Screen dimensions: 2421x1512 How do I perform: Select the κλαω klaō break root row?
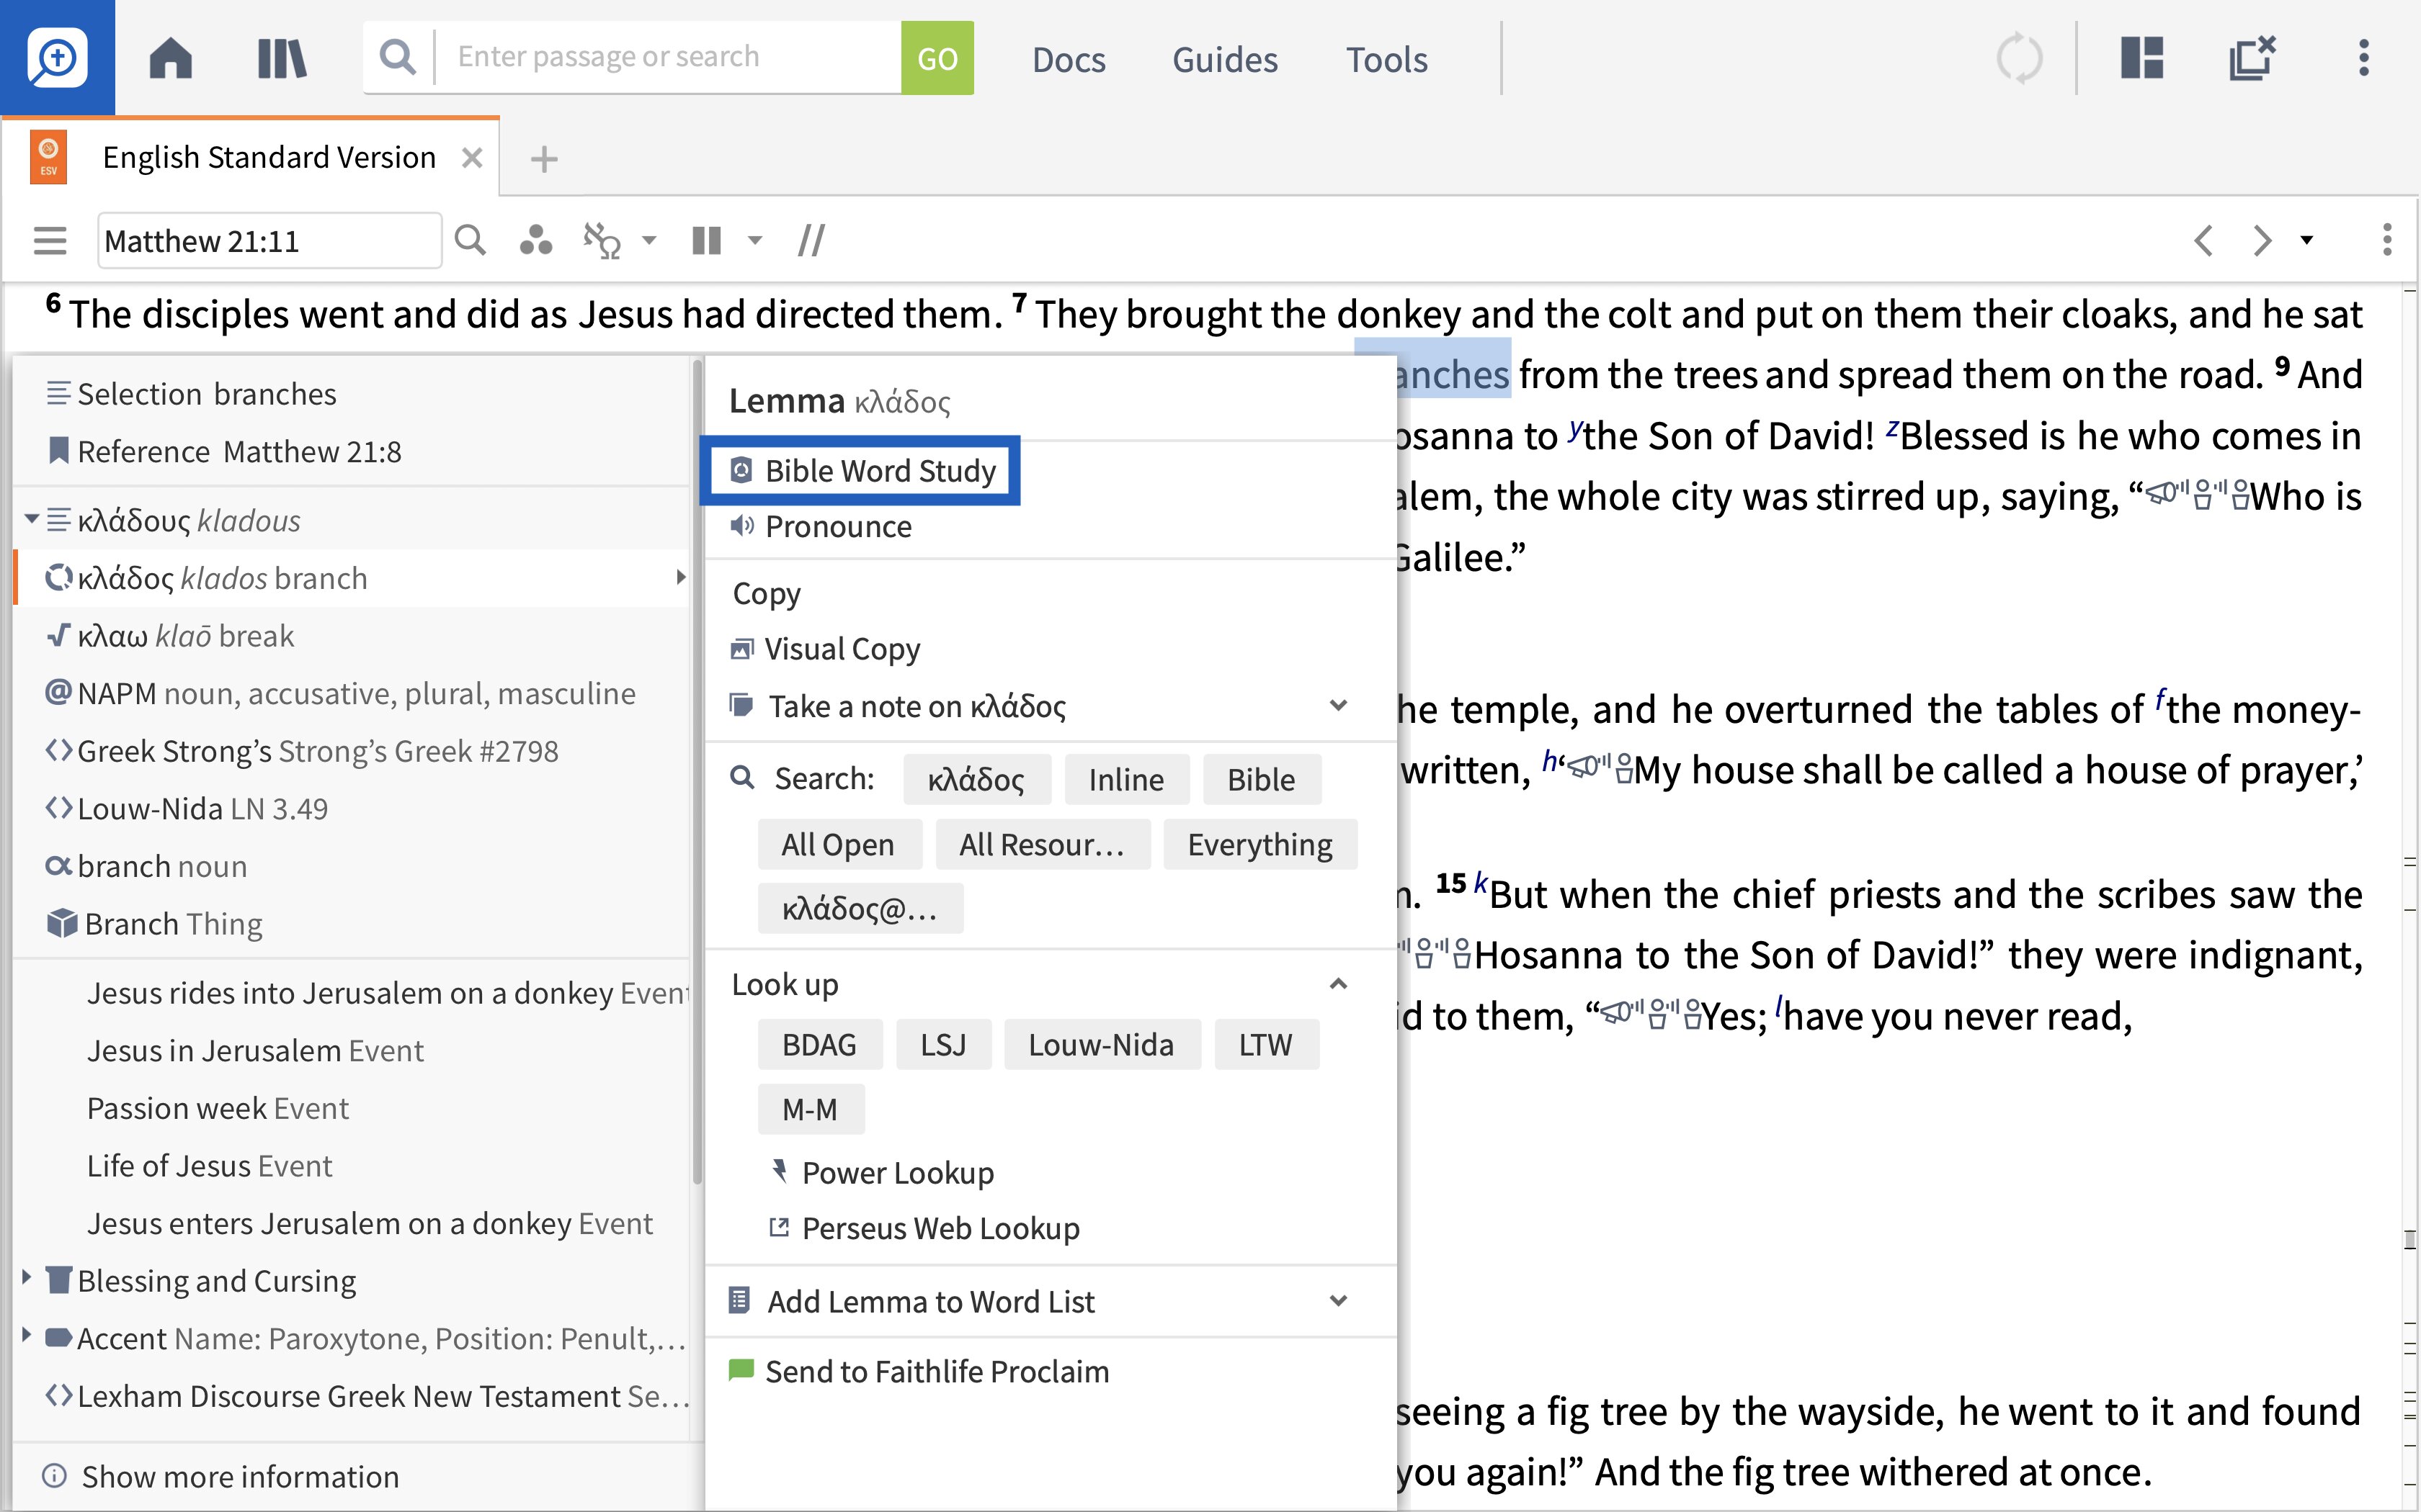click(x=351, y=636)
